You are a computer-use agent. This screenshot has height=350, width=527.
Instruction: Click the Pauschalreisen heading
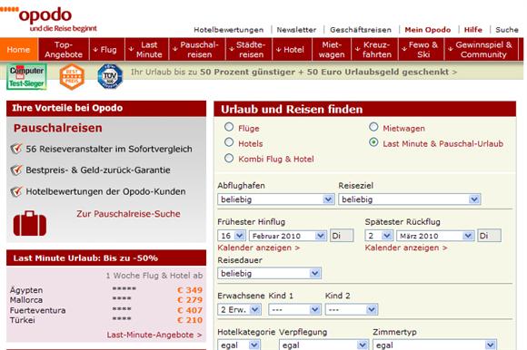tap(58, 128)
